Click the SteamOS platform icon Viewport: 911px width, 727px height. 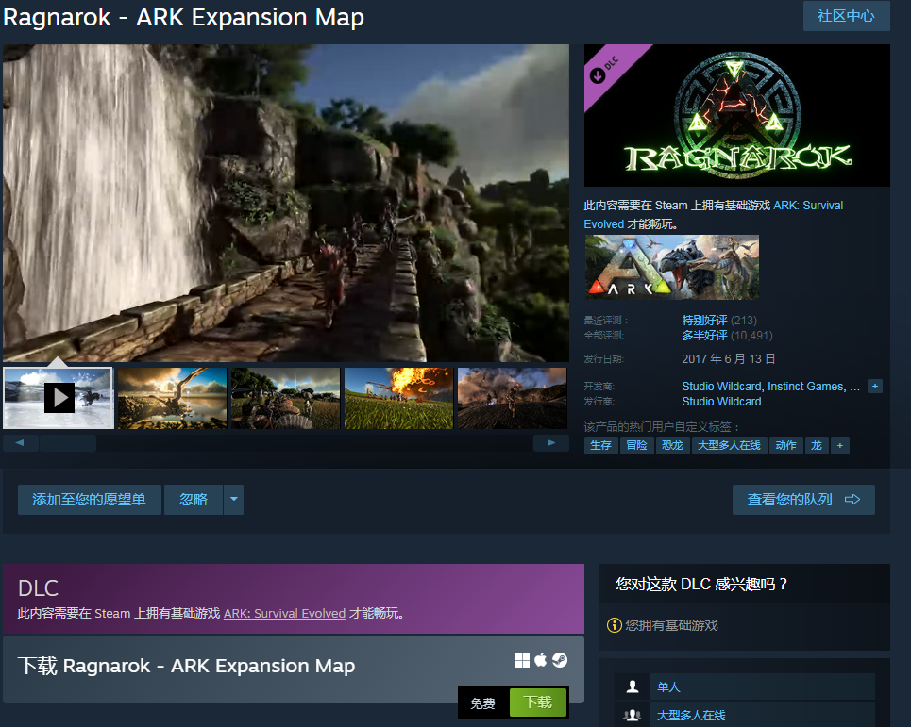click(560, 660)
